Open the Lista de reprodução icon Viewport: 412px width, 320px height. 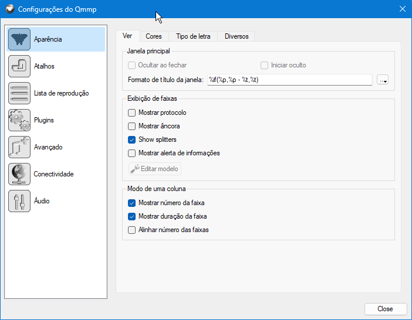tap(19, 93)
